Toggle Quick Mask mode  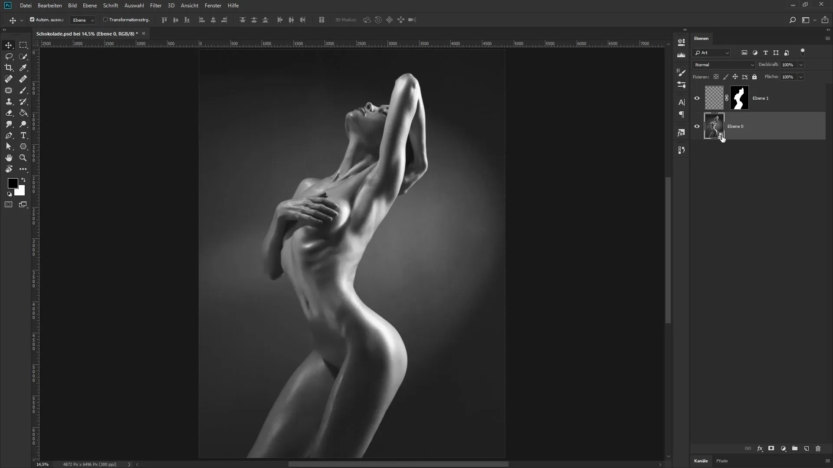[9, 205]
